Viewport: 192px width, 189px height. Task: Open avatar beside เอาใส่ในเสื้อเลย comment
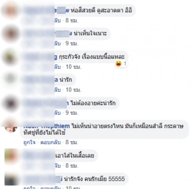[11, 156]
